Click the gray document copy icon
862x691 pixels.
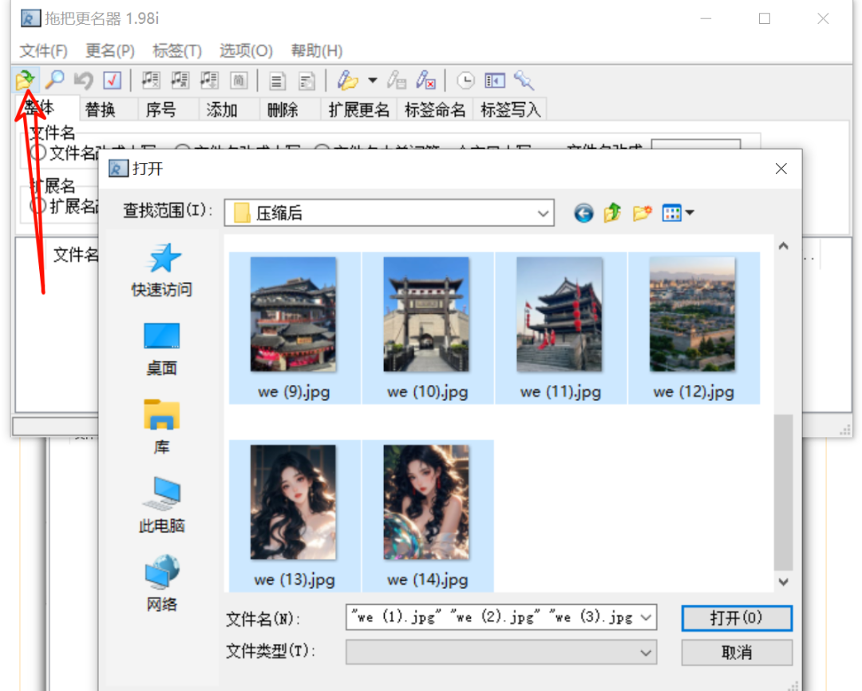coord(306,81)
